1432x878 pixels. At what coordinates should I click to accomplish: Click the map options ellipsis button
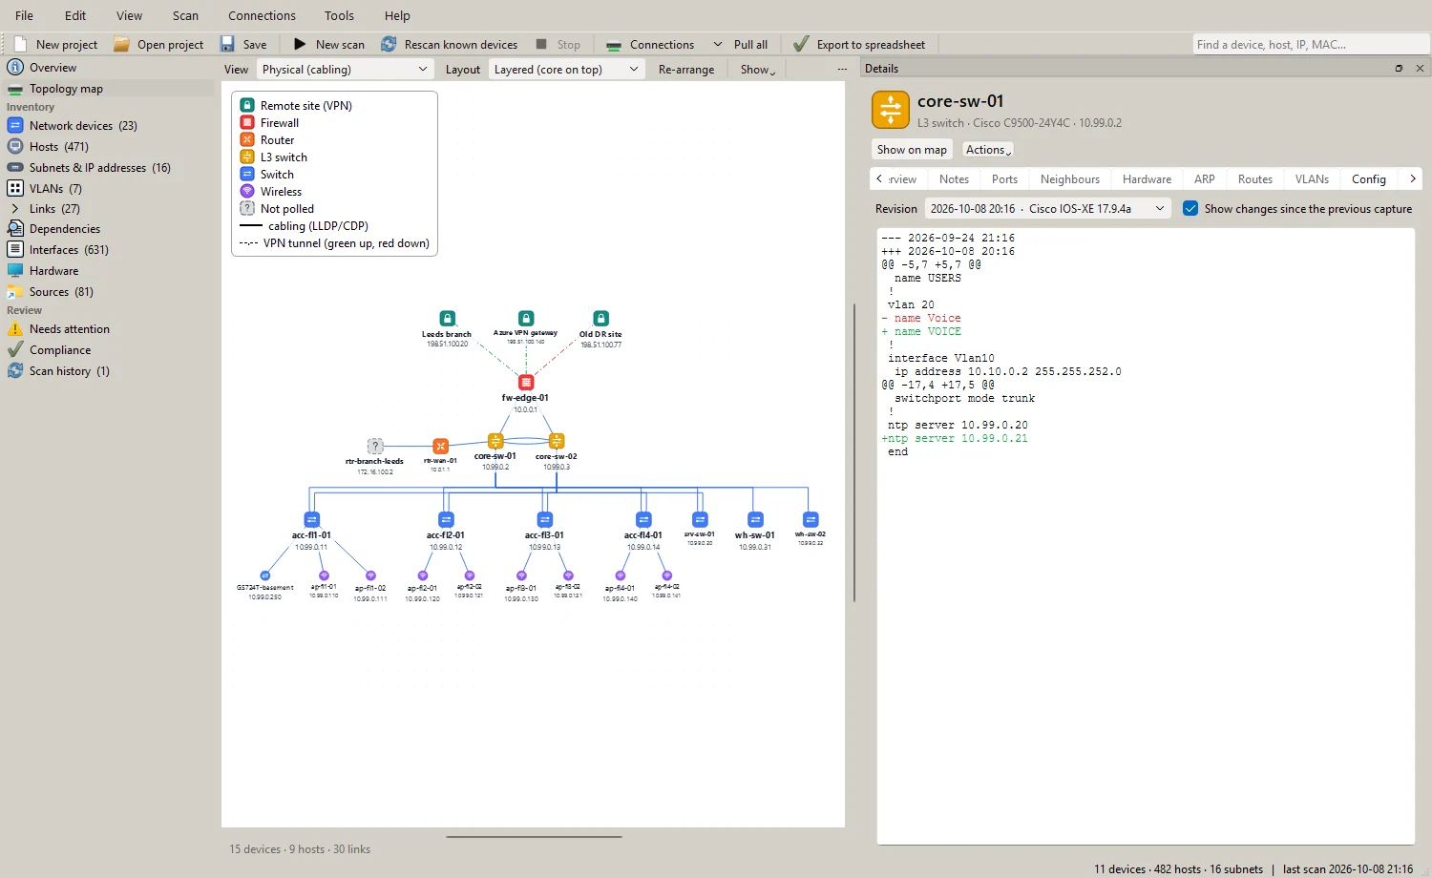point(841,69)
